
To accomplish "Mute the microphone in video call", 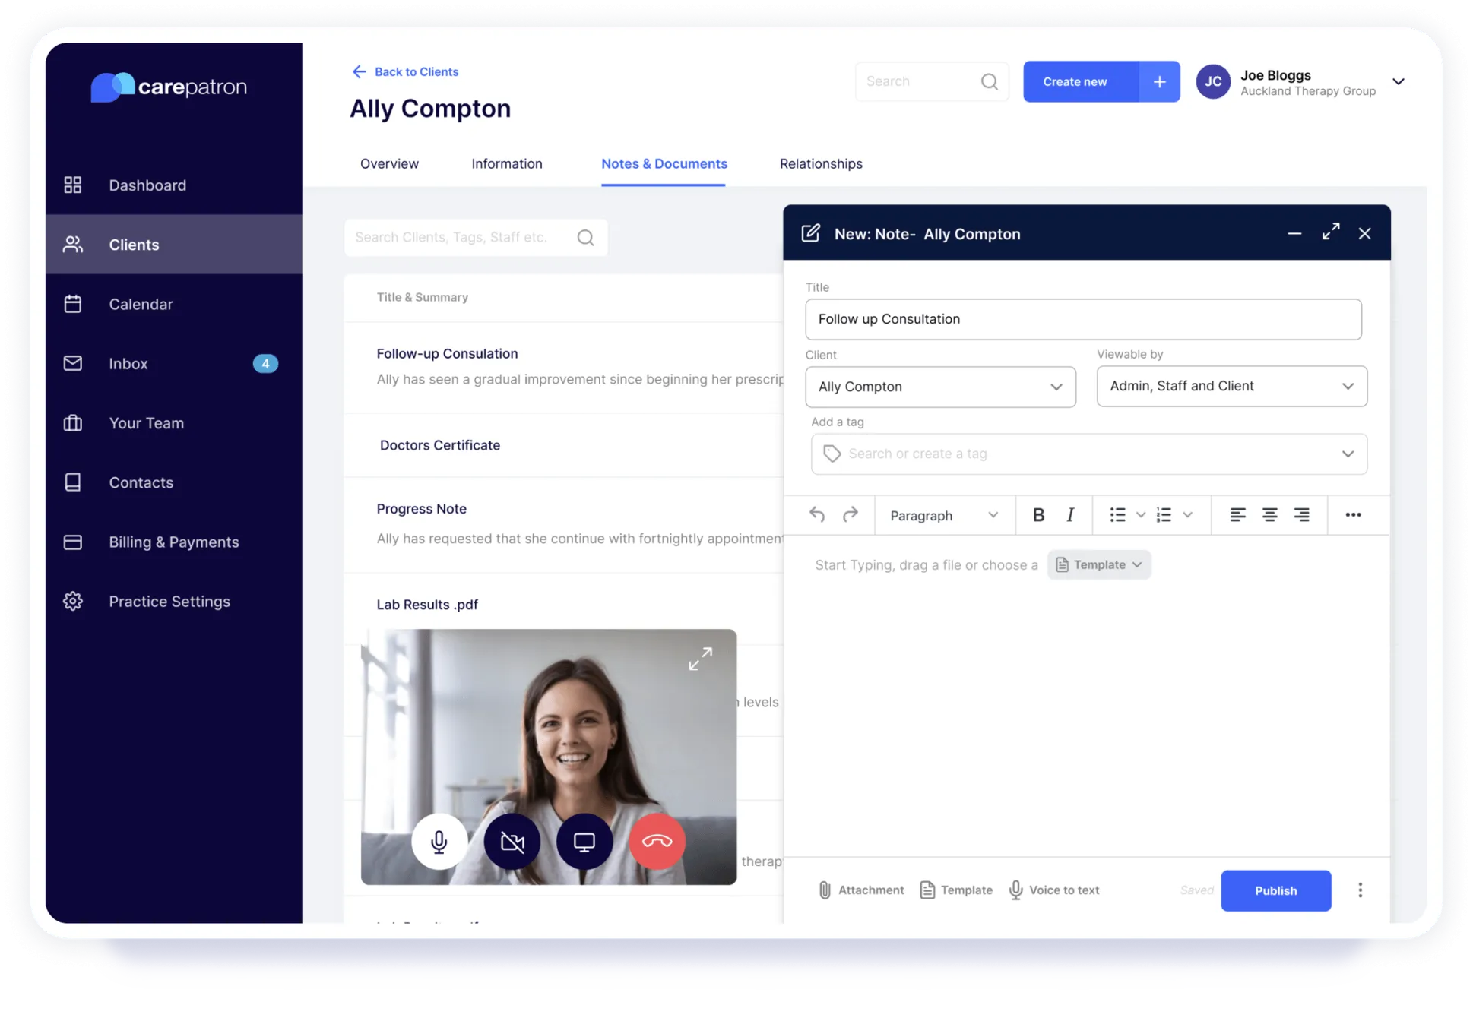I will (439, 842).
